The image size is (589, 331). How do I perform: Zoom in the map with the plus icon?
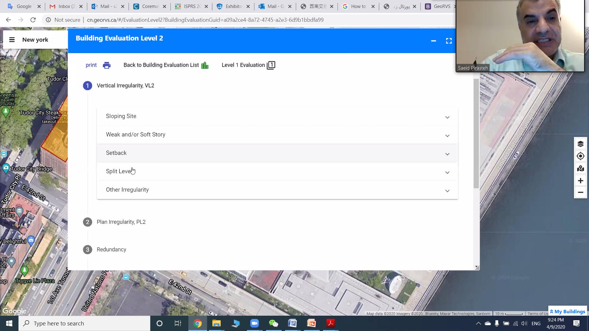580,181
